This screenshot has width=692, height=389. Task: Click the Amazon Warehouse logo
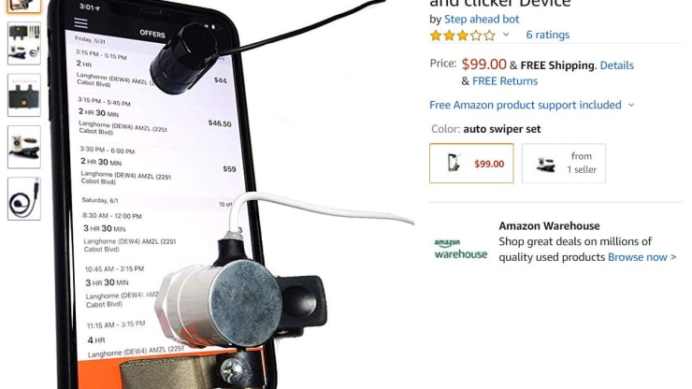click(461, 249)
